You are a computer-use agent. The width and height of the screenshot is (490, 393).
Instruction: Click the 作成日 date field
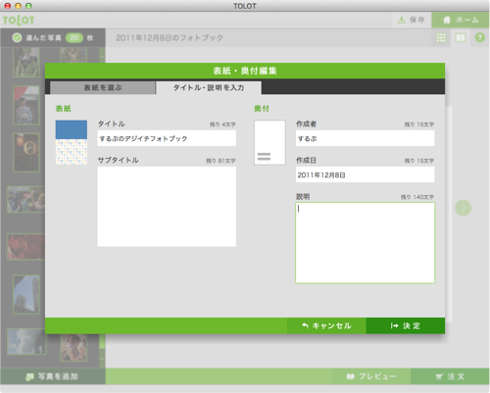[366, 174]
